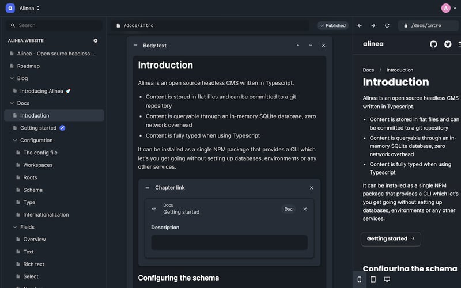Switch preview to tablet view
The width and height of the screenshot is (461, 288).
[x=373, y=279]
